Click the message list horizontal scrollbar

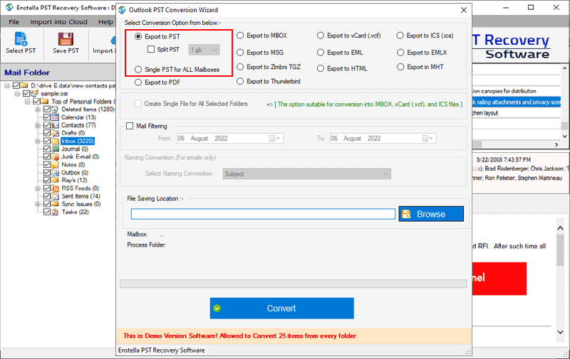[x=516, y=144]
